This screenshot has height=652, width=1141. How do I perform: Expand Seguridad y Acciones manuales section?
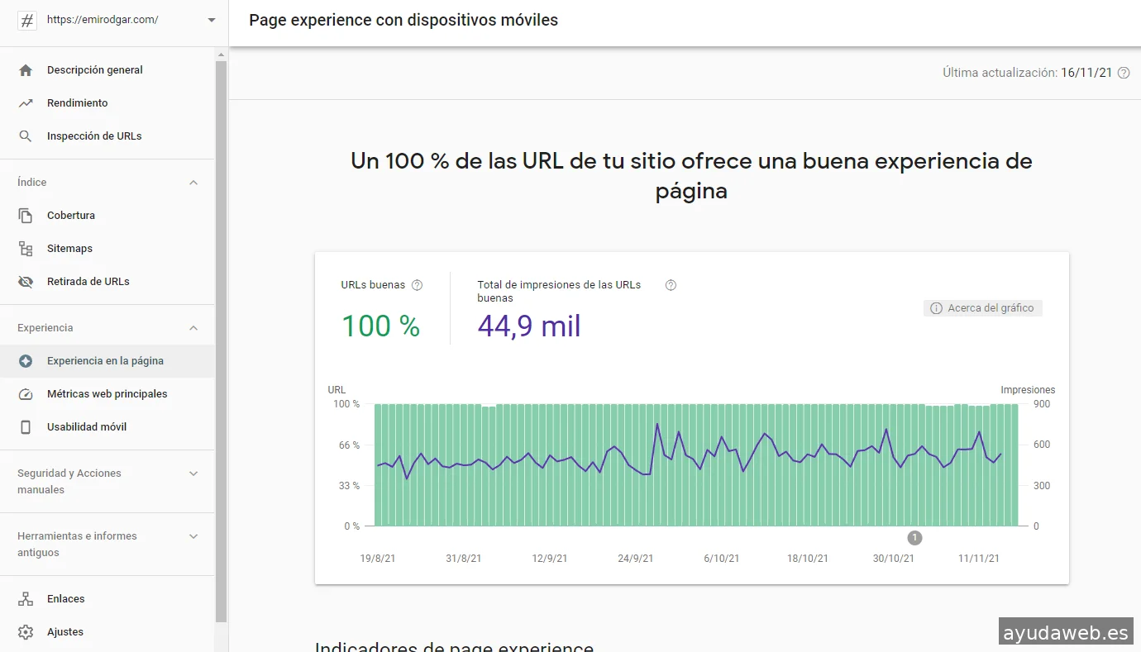tap(193, 474)
